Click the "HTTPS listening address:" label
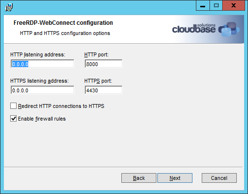Viewport: 248px width, 194px height. point(39,81)
